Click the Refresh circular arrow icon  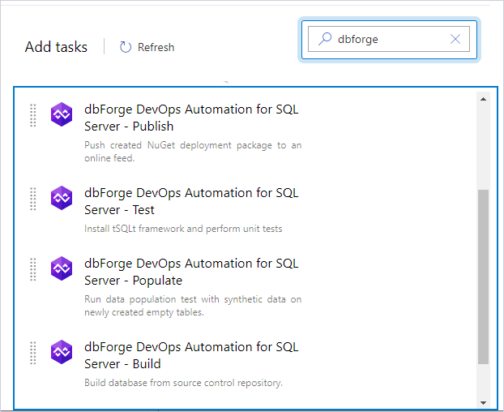125,47
